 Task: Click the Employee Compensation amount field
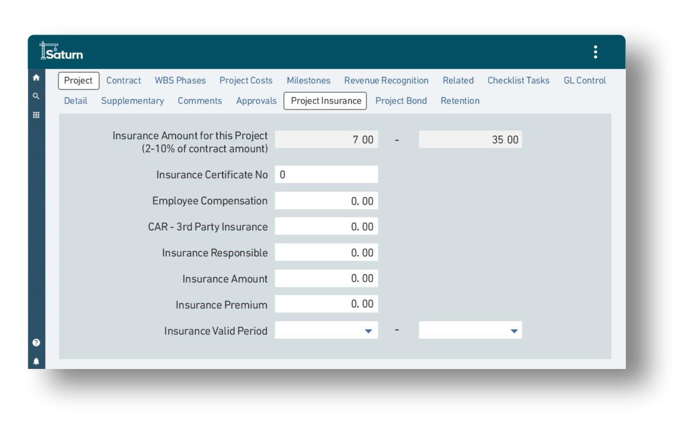click(x=326, y=201)
